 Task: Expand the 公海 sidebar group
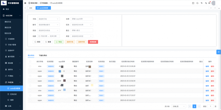pos(11,106)
